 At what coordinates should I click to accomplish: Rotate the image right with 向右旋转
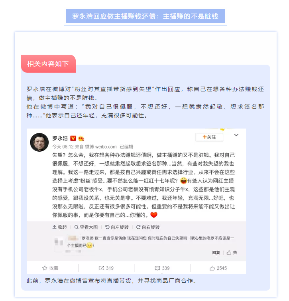pyautogui.click(x=148, y=227)
